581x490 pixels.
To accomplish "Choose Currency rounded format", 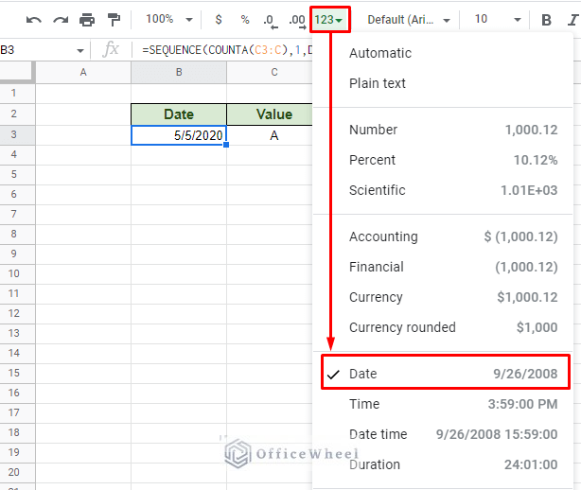I will click(443, 327).
